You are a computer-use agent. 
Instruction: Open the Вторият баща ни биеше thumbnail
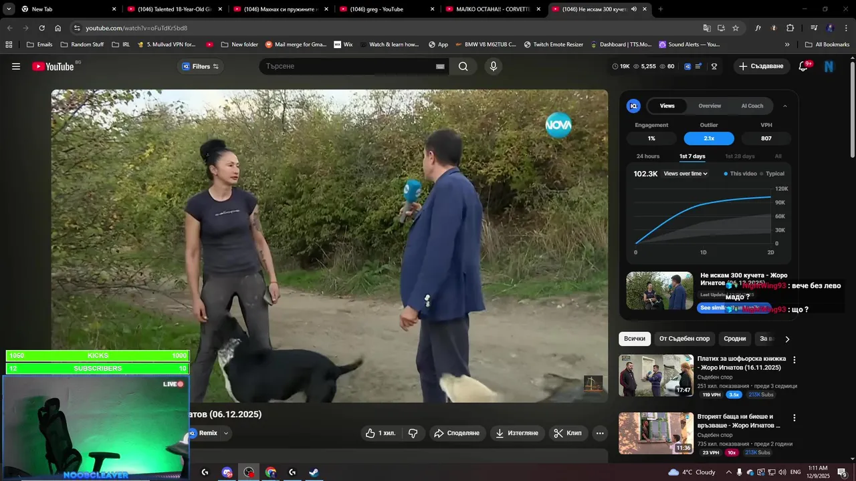[x=656, y=433]
